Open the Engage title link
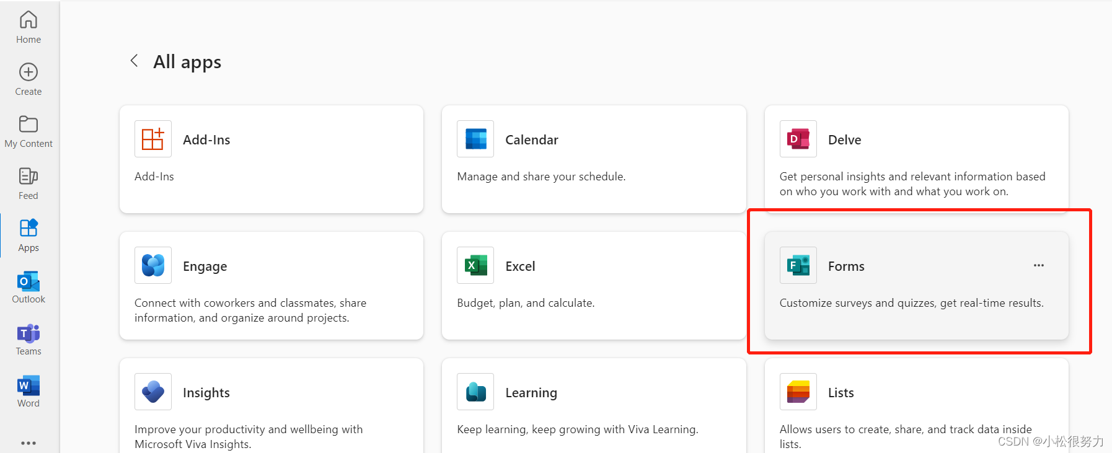This screenshot has height=453, width=1112. coord(205,266)
